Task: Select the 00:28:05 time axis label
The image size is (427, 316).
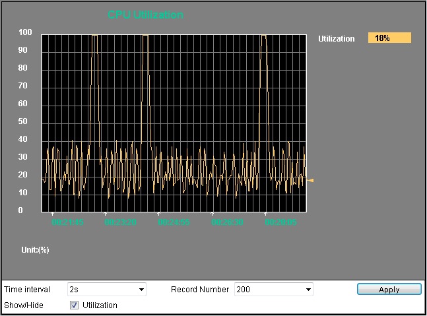Action: point(281,223)
